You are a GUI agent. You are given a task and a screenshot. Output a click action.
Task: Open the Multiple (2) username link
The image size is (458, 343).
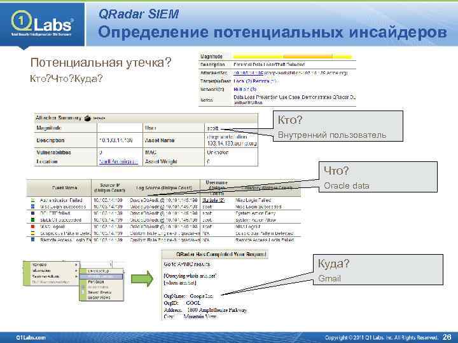213,200
